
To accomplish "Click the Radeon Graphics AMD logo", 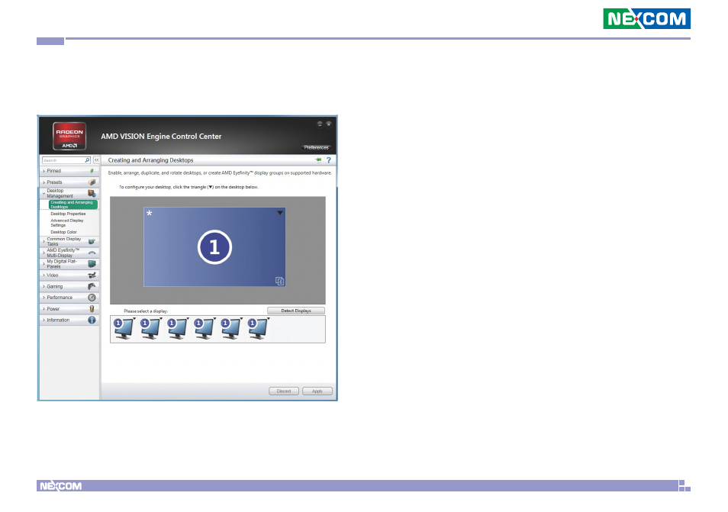I will [x=69, y=136].
